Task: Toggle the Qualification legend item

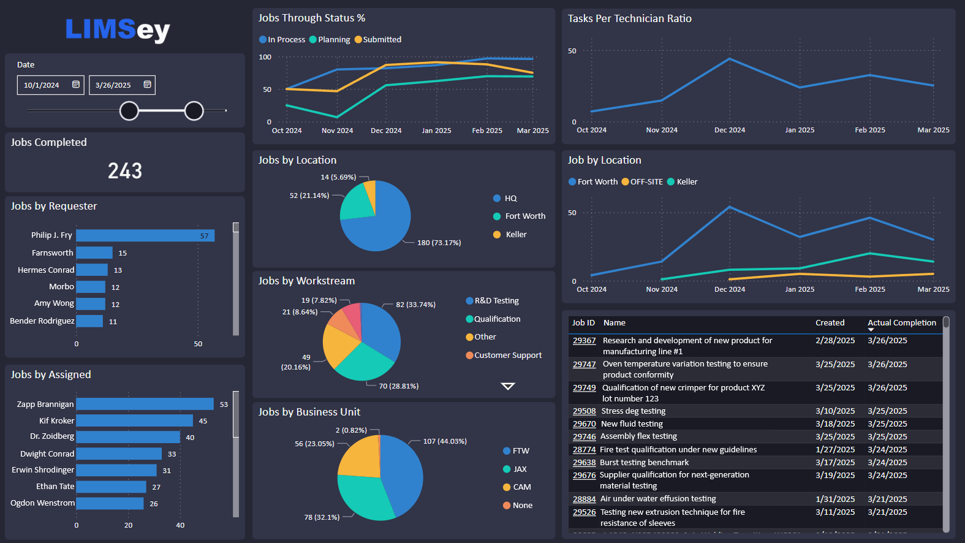Action: pyautogui.click(x=493, y=319)
